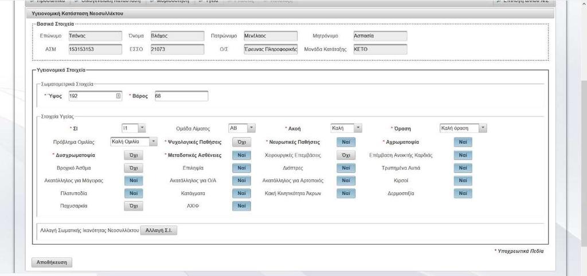Click the 'Σωματομετρικά Στοιχεία' group title
This screenshot has width=587, height=276.
point(67,84)
